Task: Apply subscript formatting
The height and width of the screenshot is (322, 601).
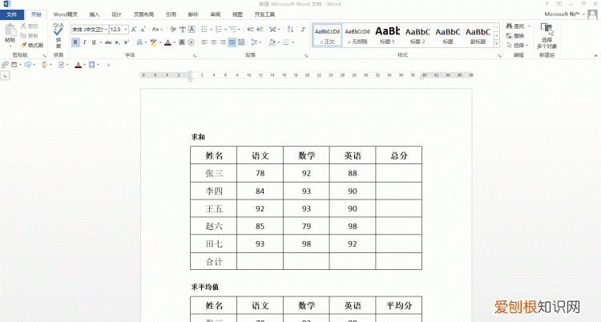Action: (x=118, y=42)
